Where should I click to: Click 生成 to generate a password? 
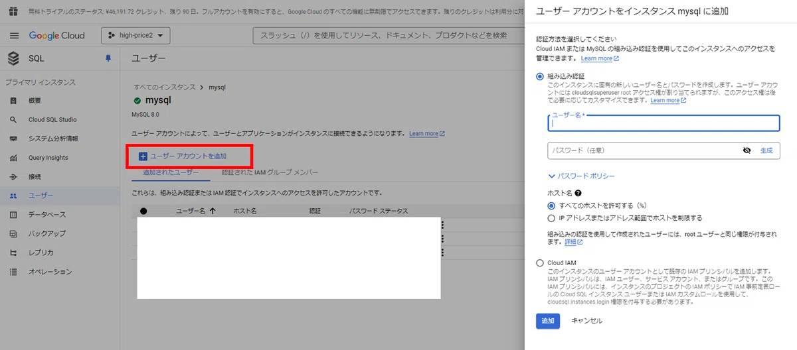coord(766,150)
